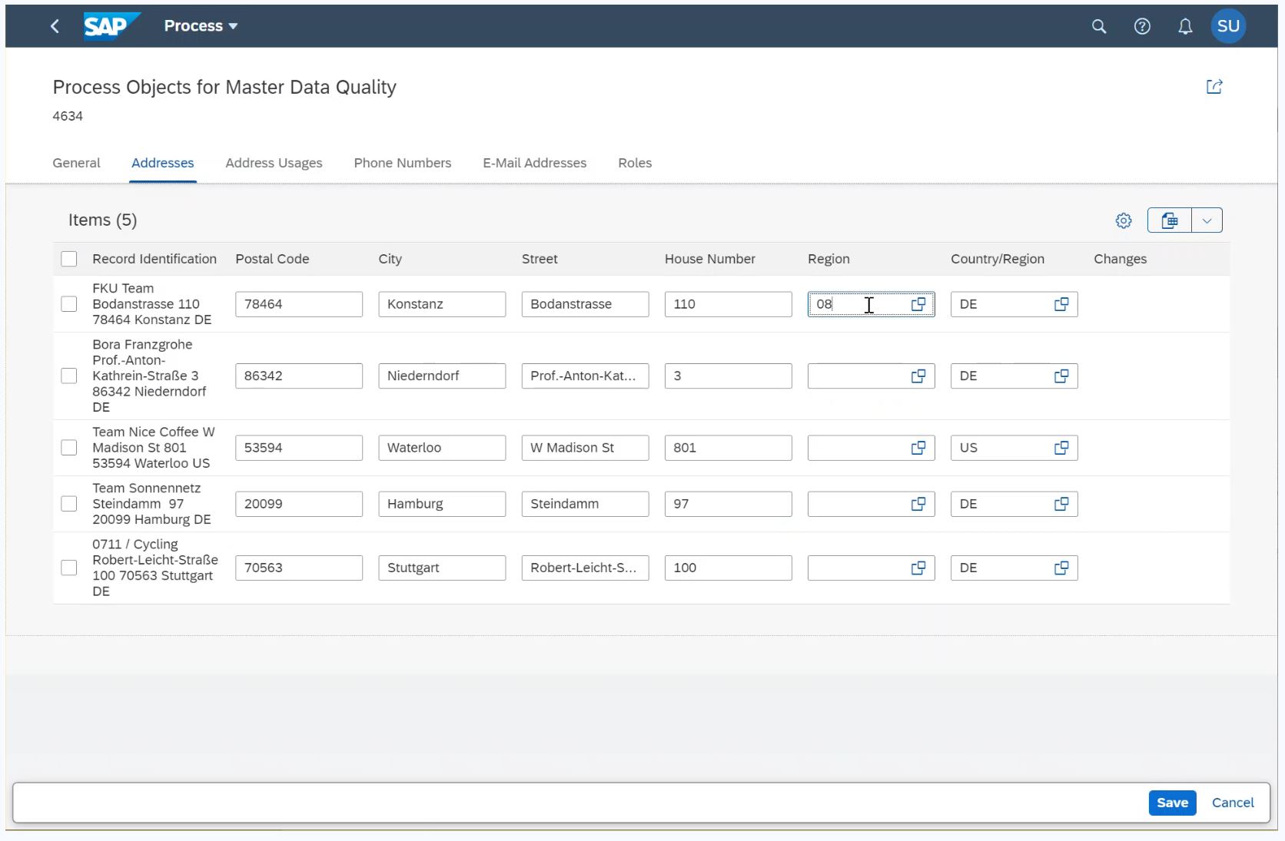
Task: Click the mass edit table icon button
Action: click(x=1169, y=220)
